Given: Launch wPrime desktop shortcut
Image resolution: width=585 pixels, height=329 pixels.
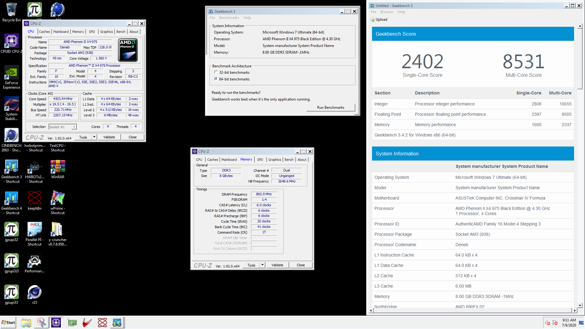Looking at the screenshot, I should [x=58, y=203].
